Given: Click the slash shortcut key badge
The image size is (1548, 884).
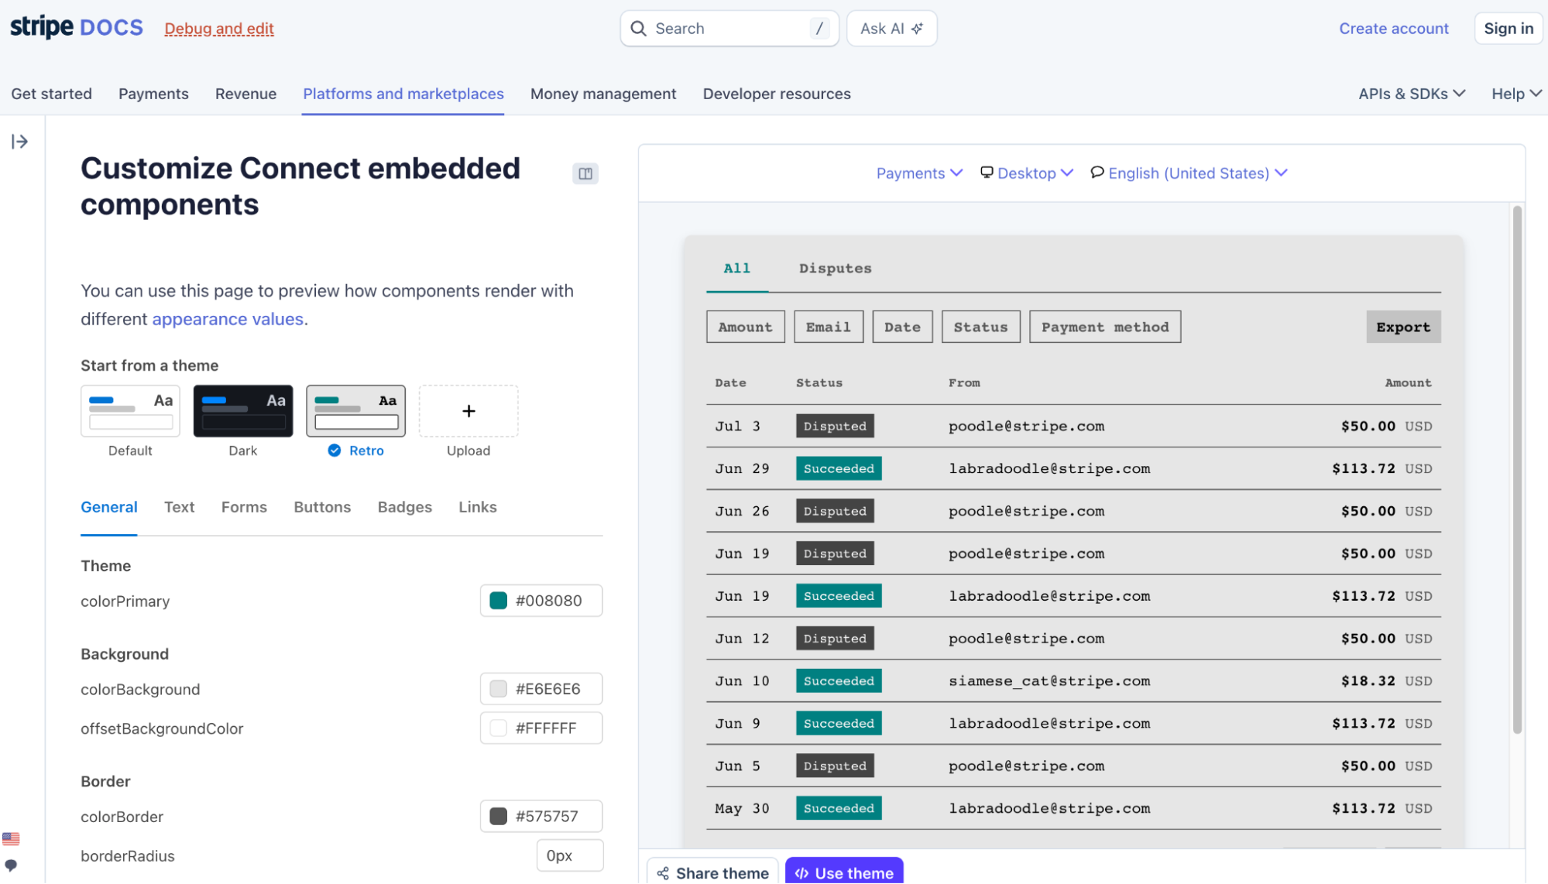Looking at the screenshot, I should pyautogui.click(x=819, y=29).
